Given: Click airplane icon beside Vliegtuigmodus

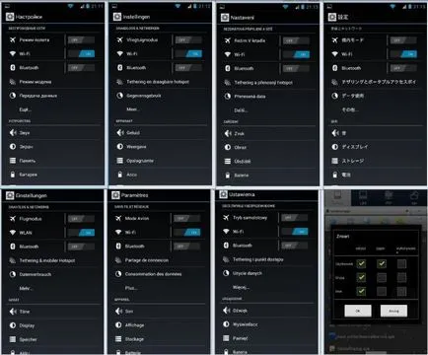Looking at the screenshot, I should pyautogui.click(x=120, y=39).
